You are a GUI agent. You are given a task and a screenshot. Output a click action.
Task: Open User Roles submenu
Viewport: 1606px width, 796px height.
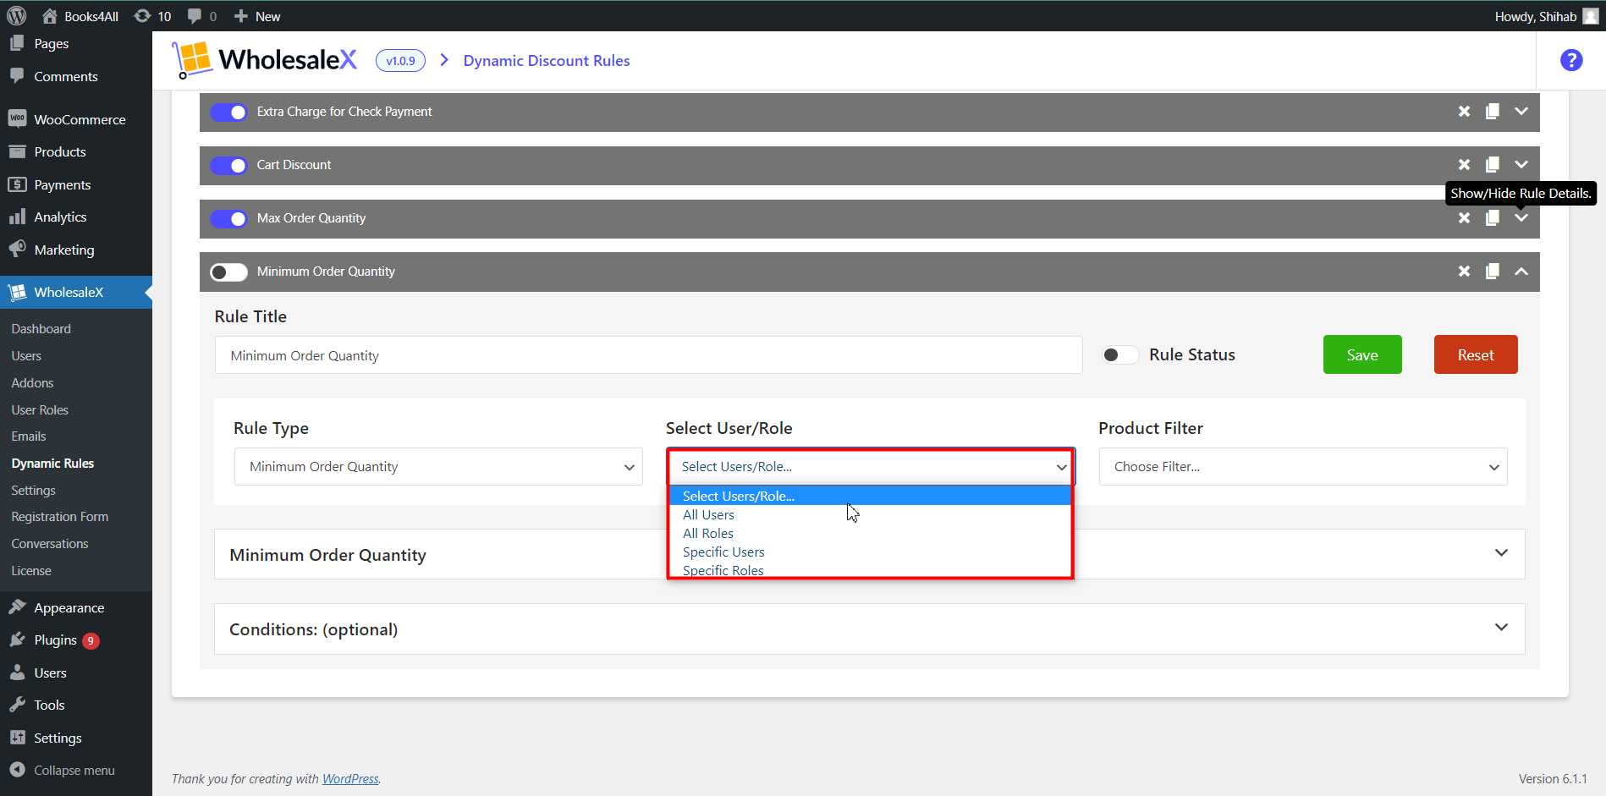point(40,410)
